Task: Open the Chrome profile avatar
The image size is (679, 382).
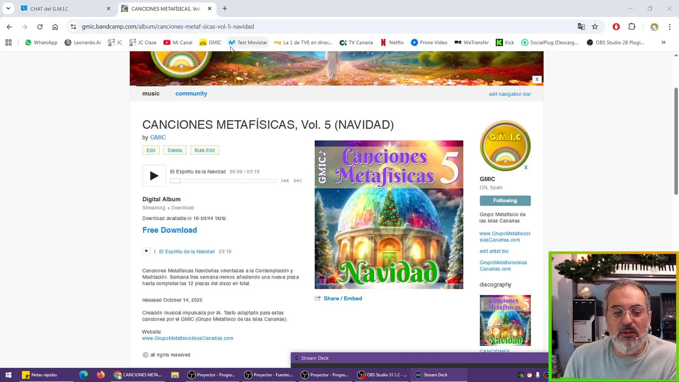Action: 654,27
